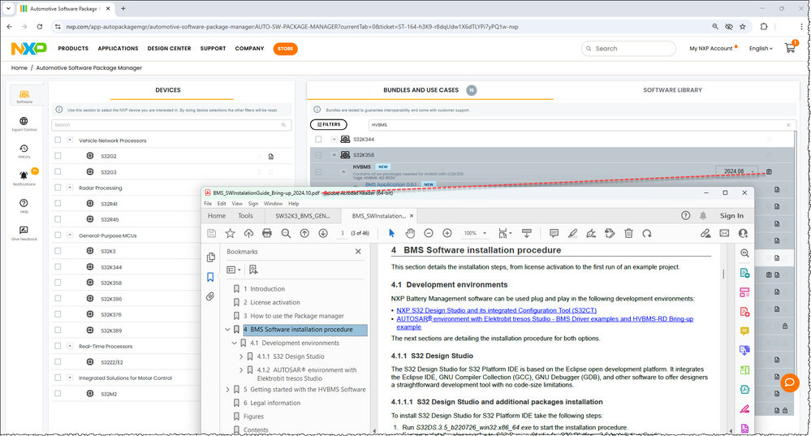
Task: Click the Home breadcrumb link
Action: point(19,67)
